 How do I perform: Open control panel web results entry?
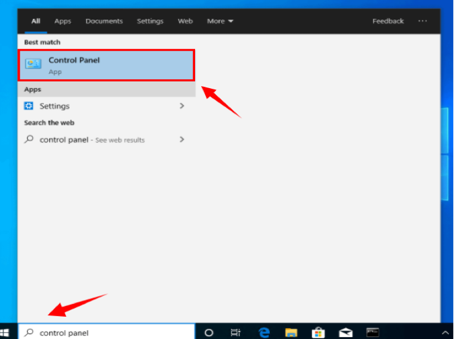point(106,139)
